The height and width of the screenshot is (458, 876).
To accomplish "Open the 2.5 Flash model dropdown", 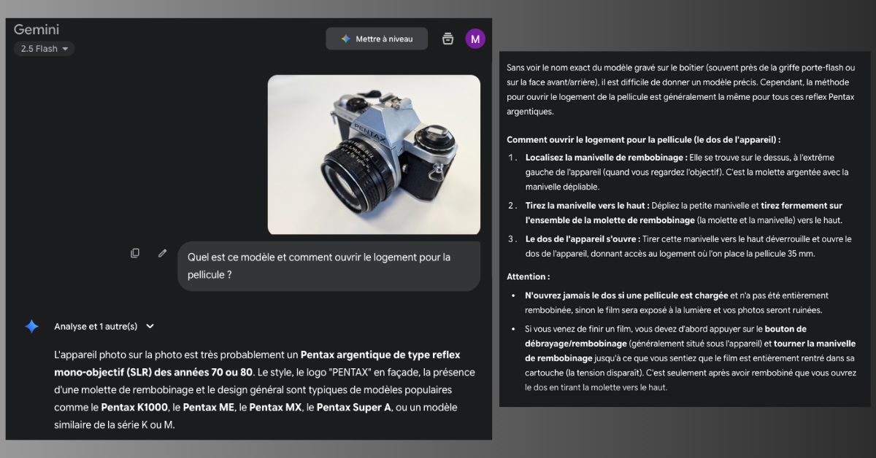I will pyautogui.click(x=44, y=49).
